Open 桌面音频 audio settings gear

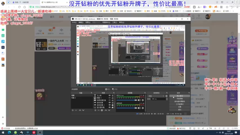coord(143,108)
